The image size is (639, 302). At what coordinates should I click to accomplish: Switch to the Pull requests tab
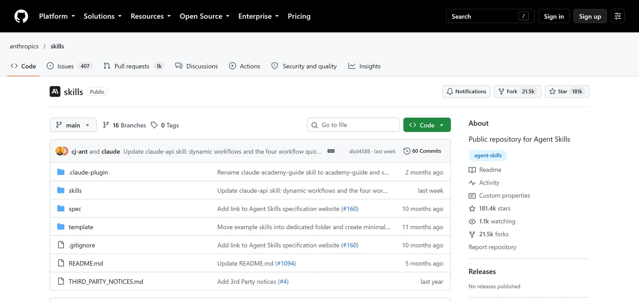[134, 66]
